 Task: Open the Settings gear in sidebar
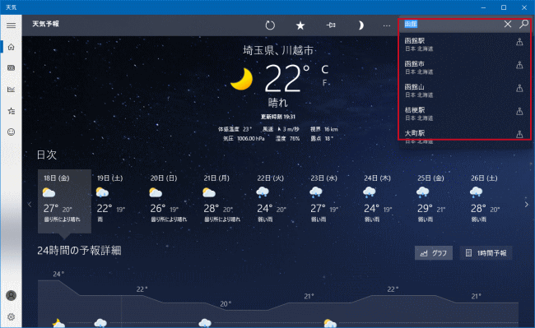coord(11,316)
